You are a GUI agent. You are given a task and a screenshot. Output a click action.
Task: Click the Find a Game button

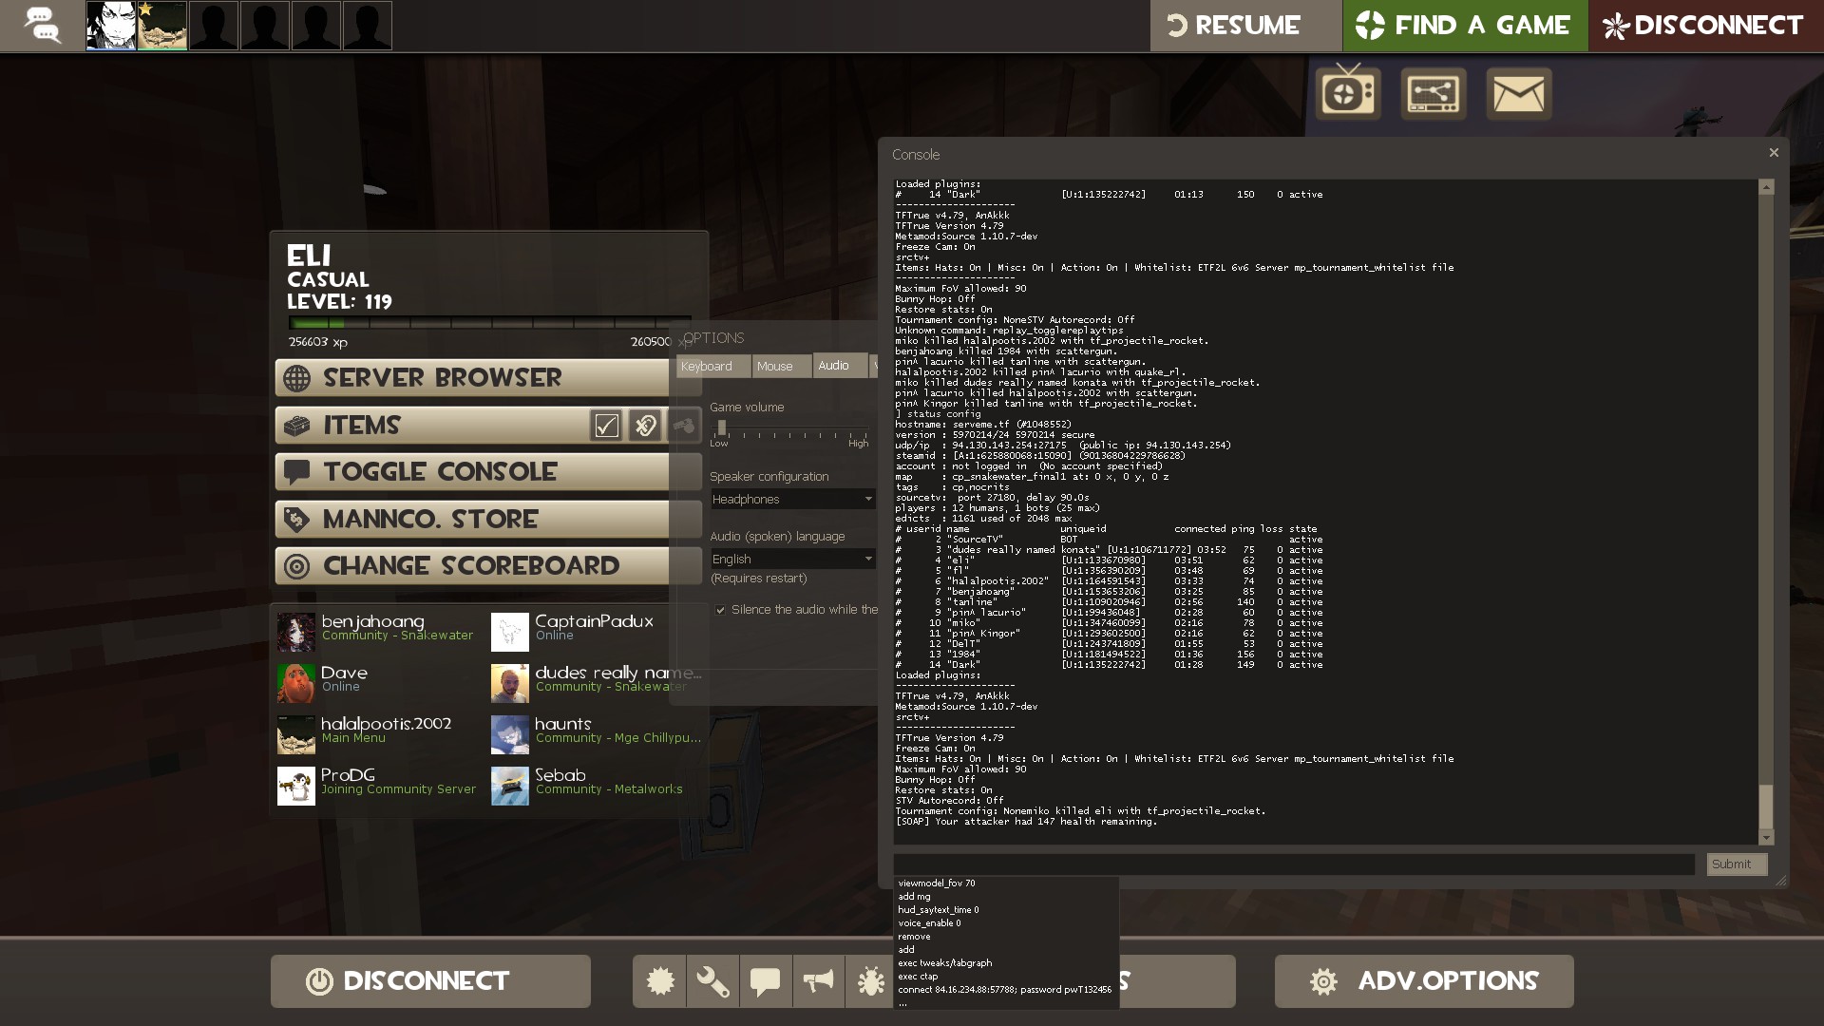tap(1465, 26)
